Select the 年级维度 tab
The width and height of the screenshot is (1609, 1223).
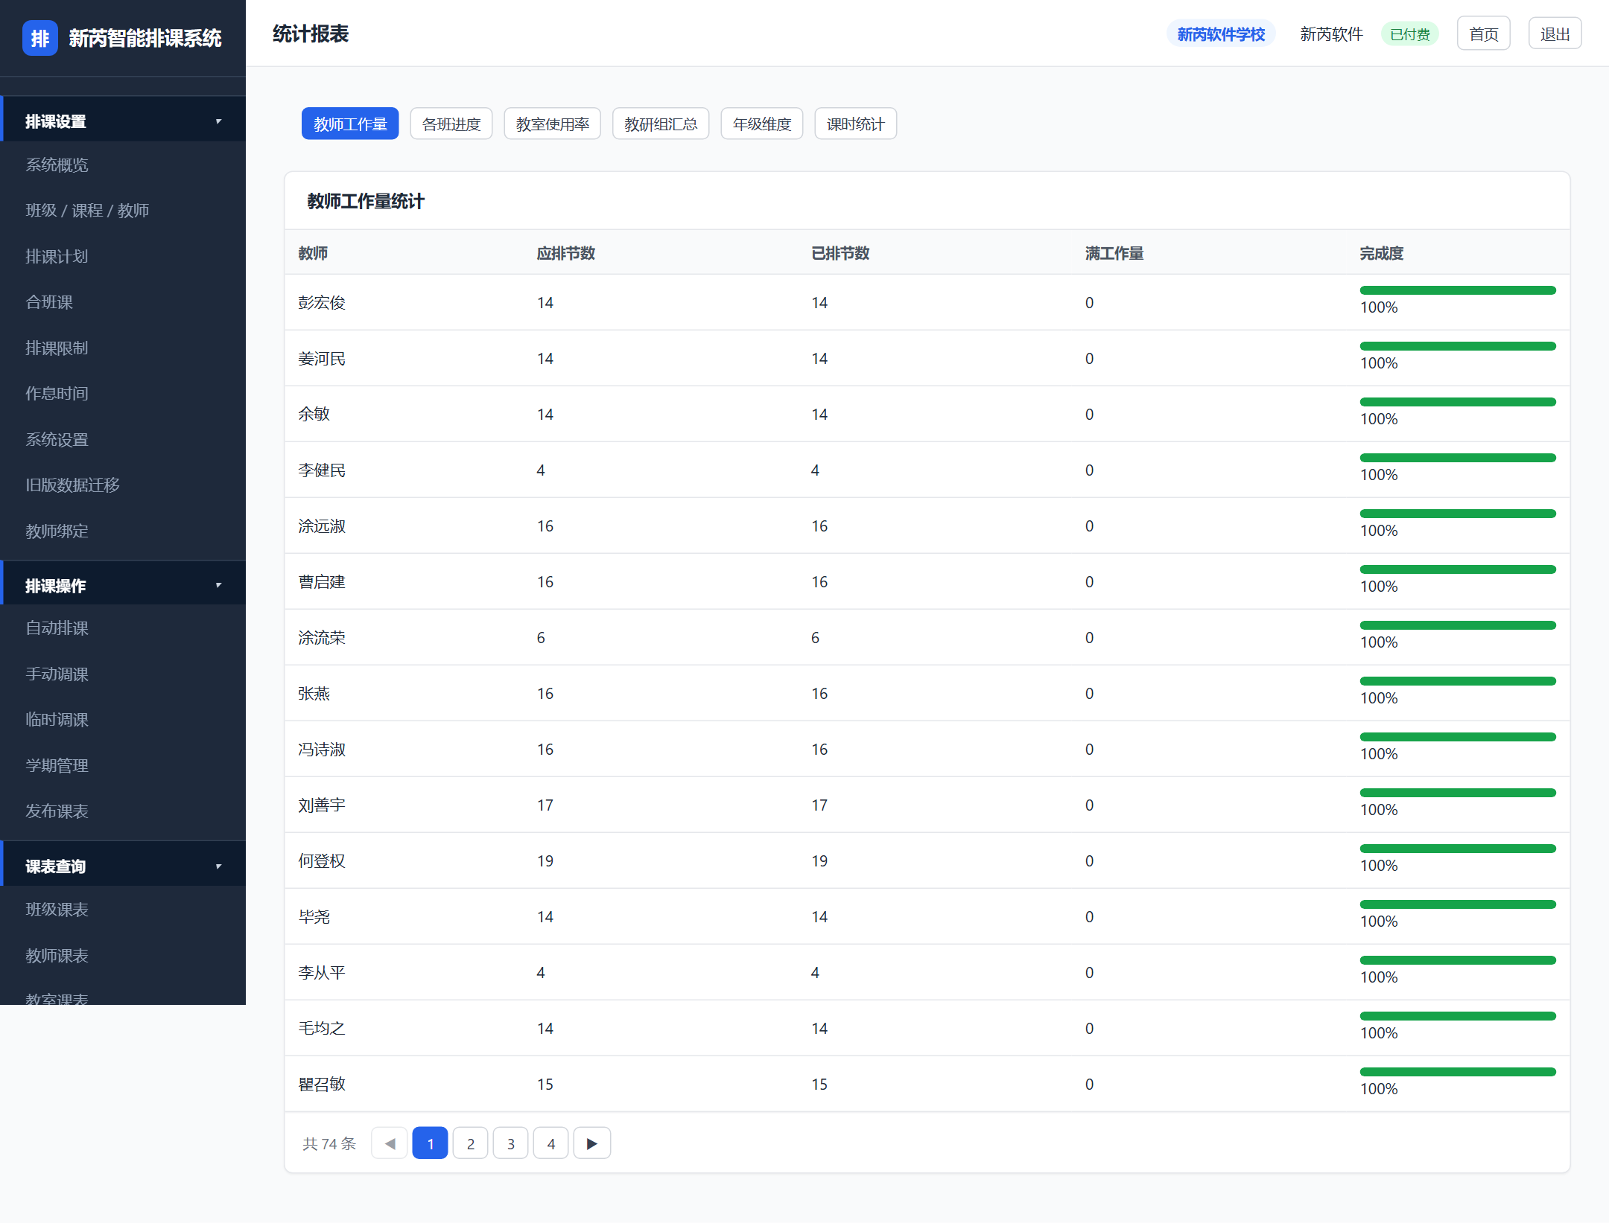(x=762, y=124)
